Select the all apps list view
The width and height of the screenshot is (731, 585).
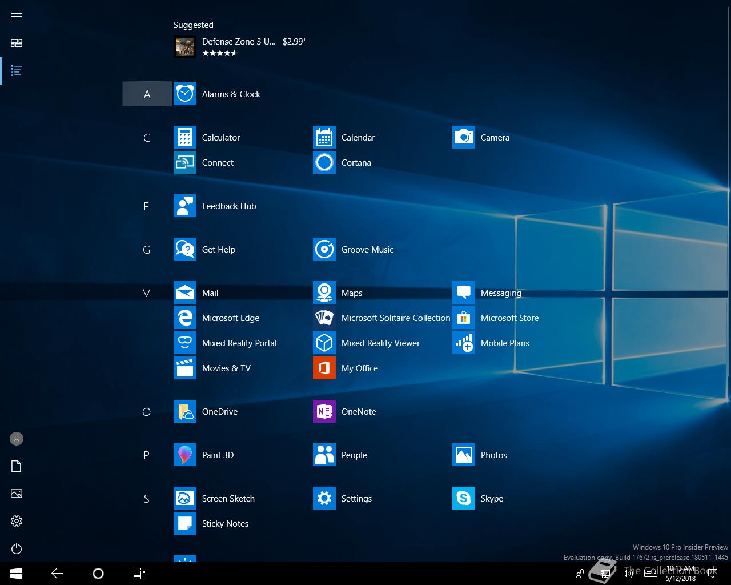click(17, 71)
